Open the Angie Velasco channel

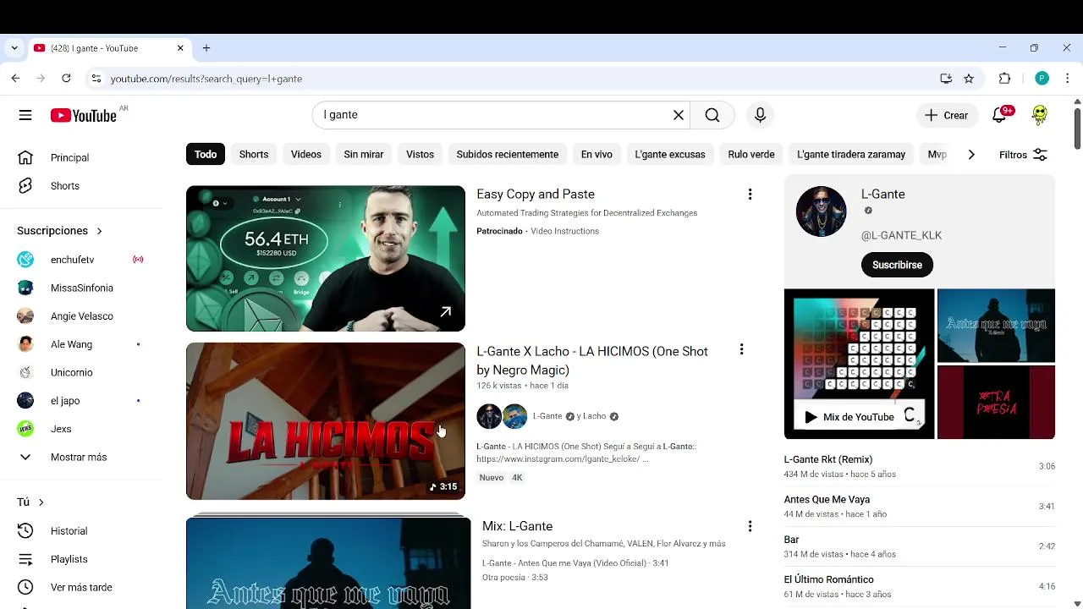tap(80, 316)
